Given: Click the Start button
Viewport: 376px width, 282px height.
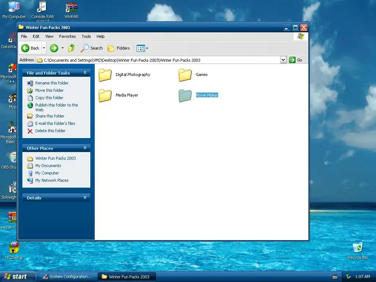Looking at the screenshot, I should pos(17,276).
